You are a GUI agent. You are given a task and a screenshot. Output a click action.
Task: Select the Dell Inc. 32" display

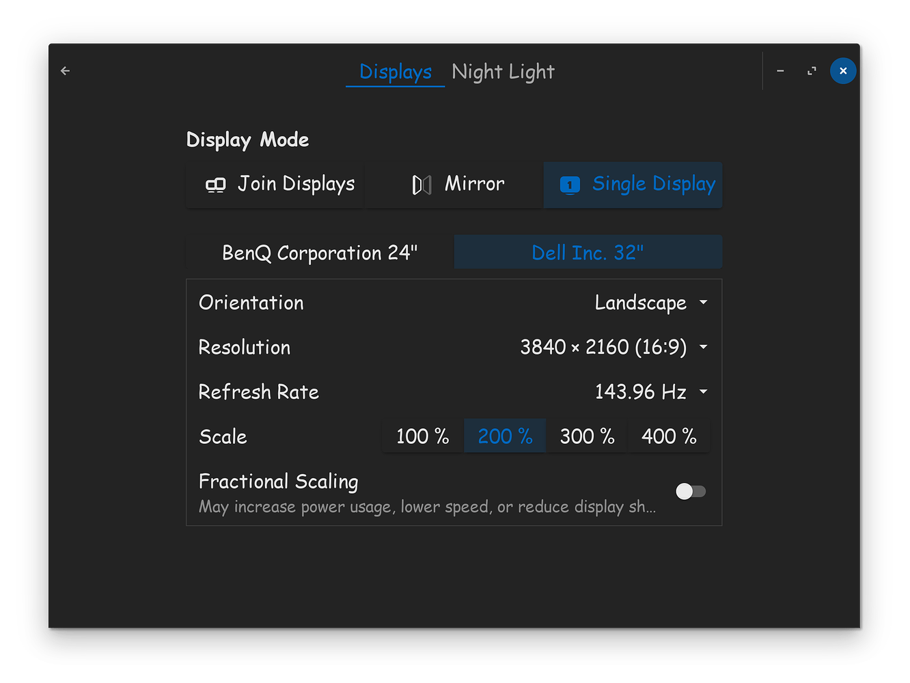[x=588, y=252]
